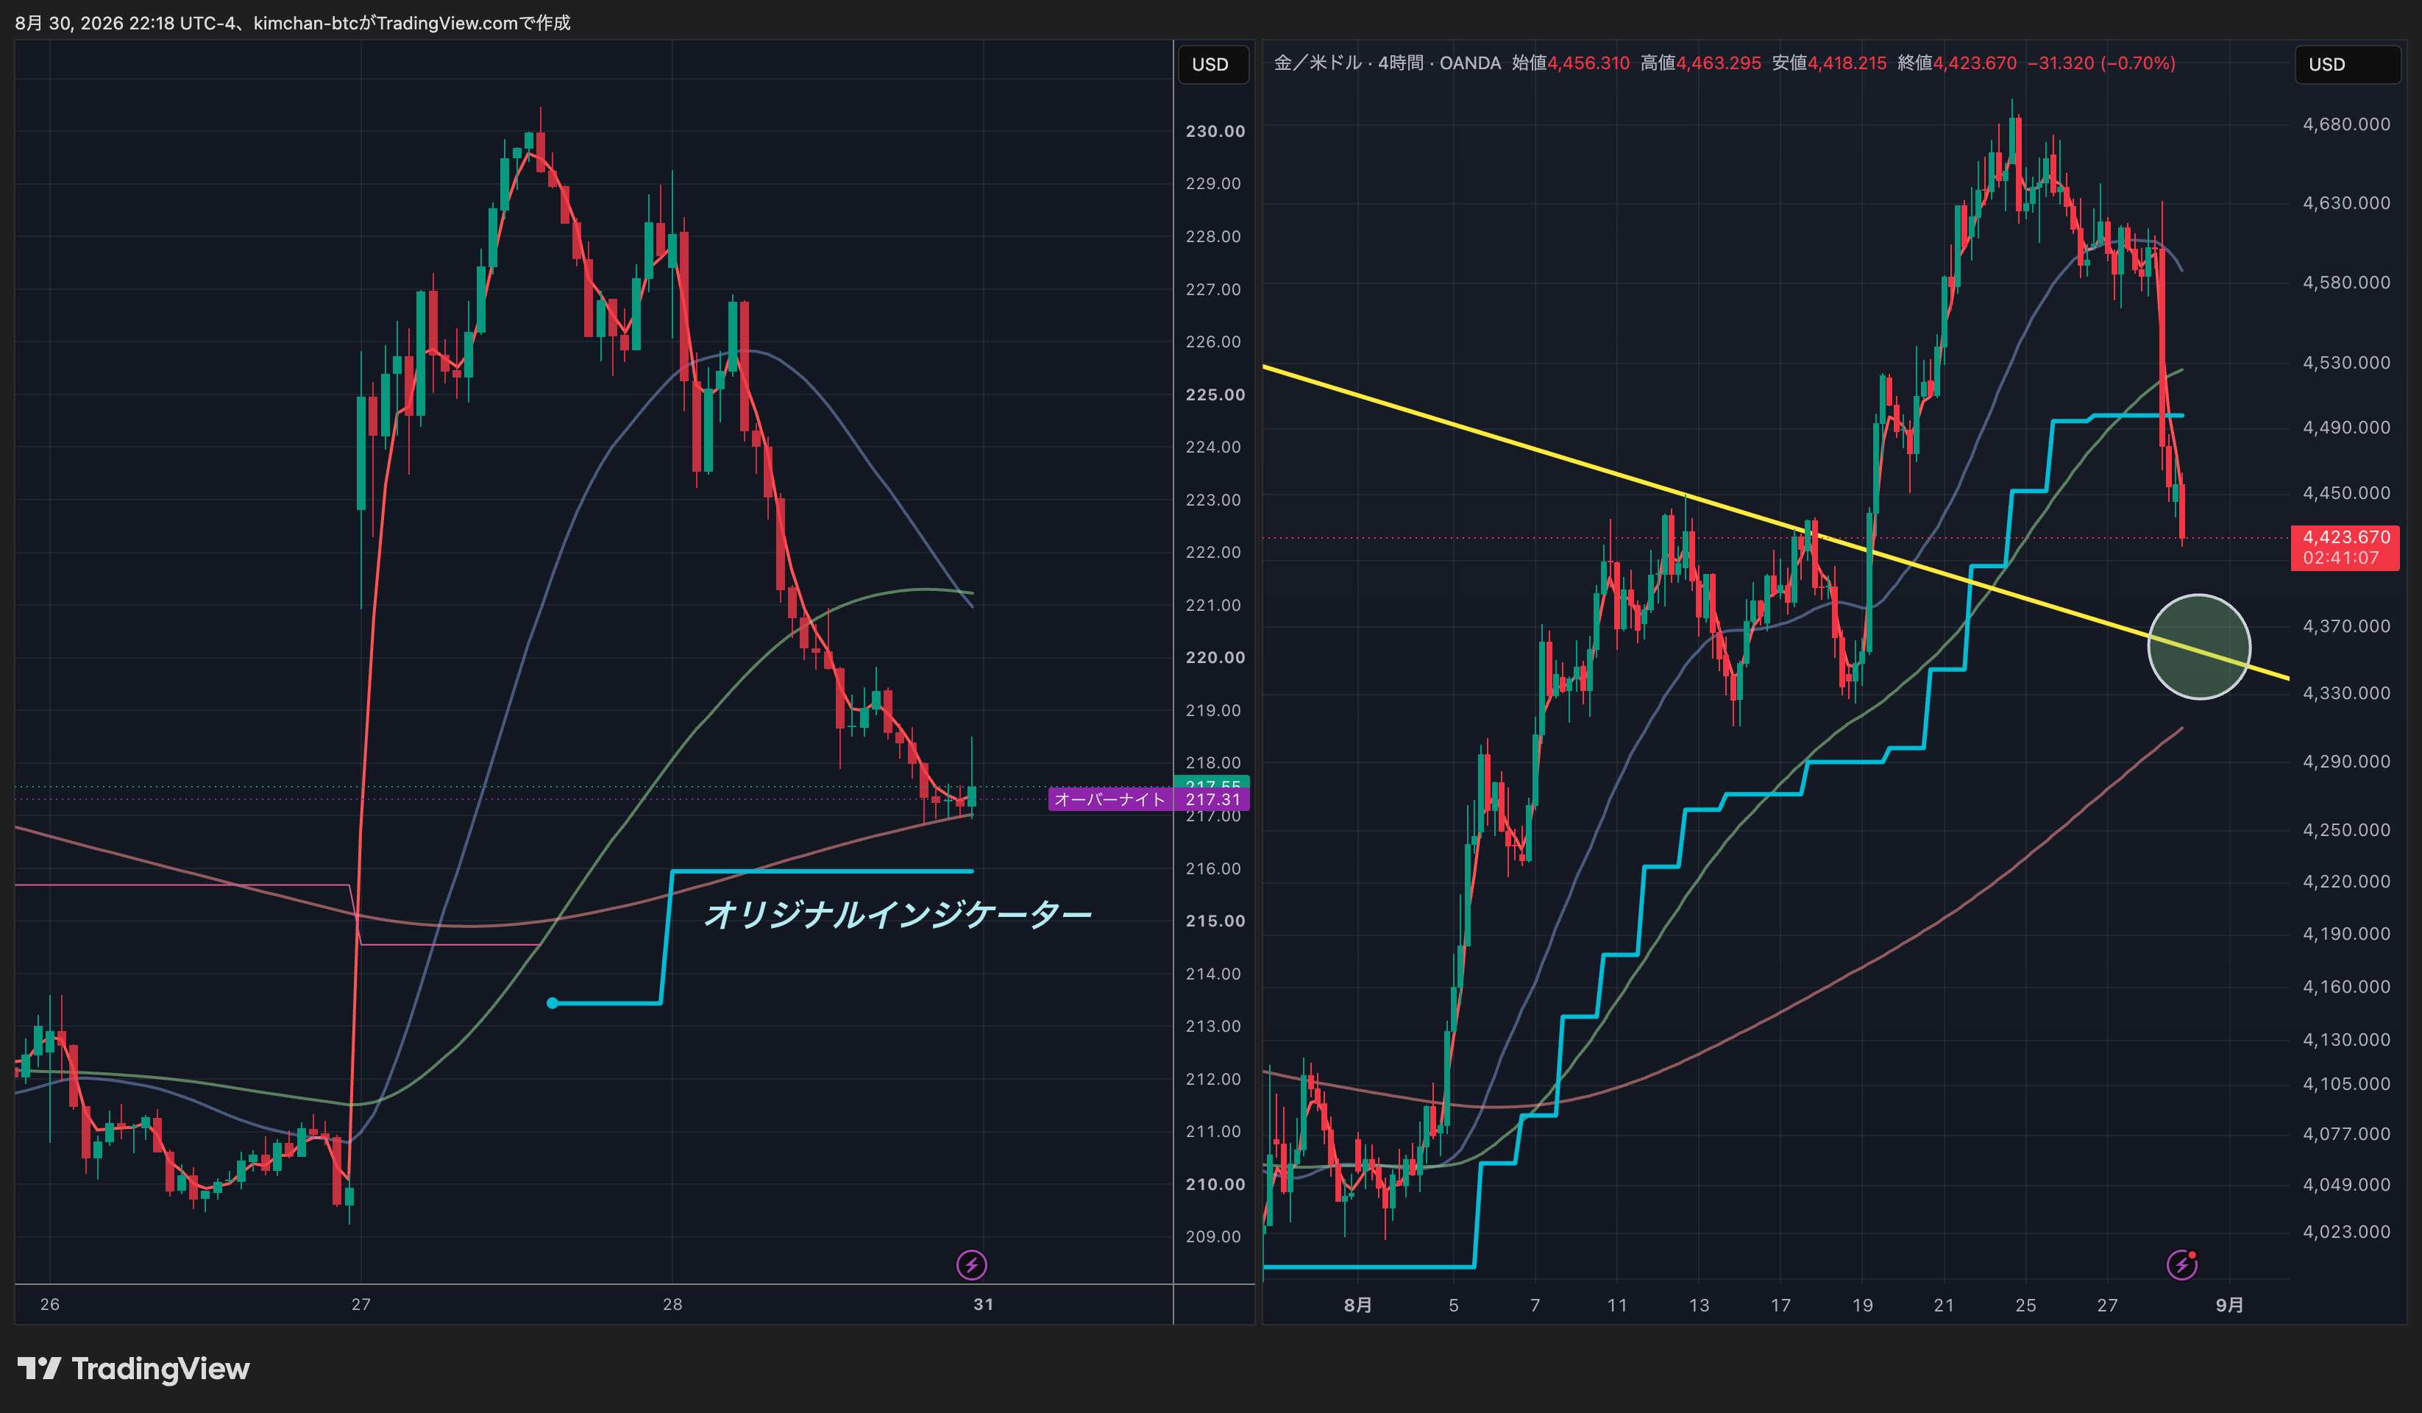Click the lightning bolt icon on left chart
This screenshot has width=2422, height=1413.
(x=972, y=1265)
